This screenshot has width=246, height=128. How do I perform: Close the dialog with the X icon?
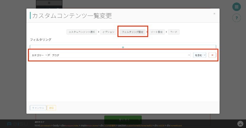pos(214,14)
